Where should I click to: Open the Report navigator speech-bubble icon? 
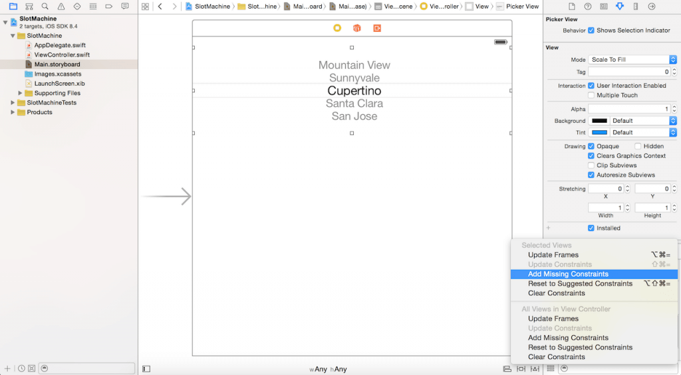125,7
